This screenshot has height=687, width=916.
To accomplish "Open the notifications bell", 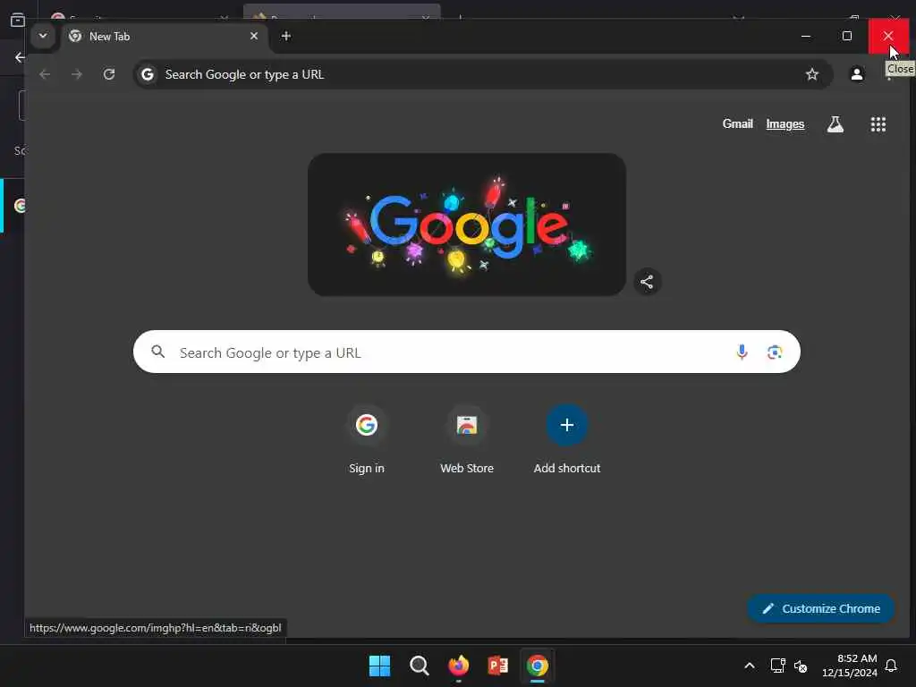I will pyautogui.click(x=891, y=666).
